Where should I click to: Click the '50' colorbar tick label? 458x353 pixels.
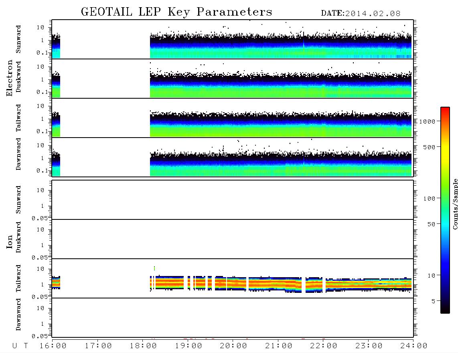tap(432, 224)
